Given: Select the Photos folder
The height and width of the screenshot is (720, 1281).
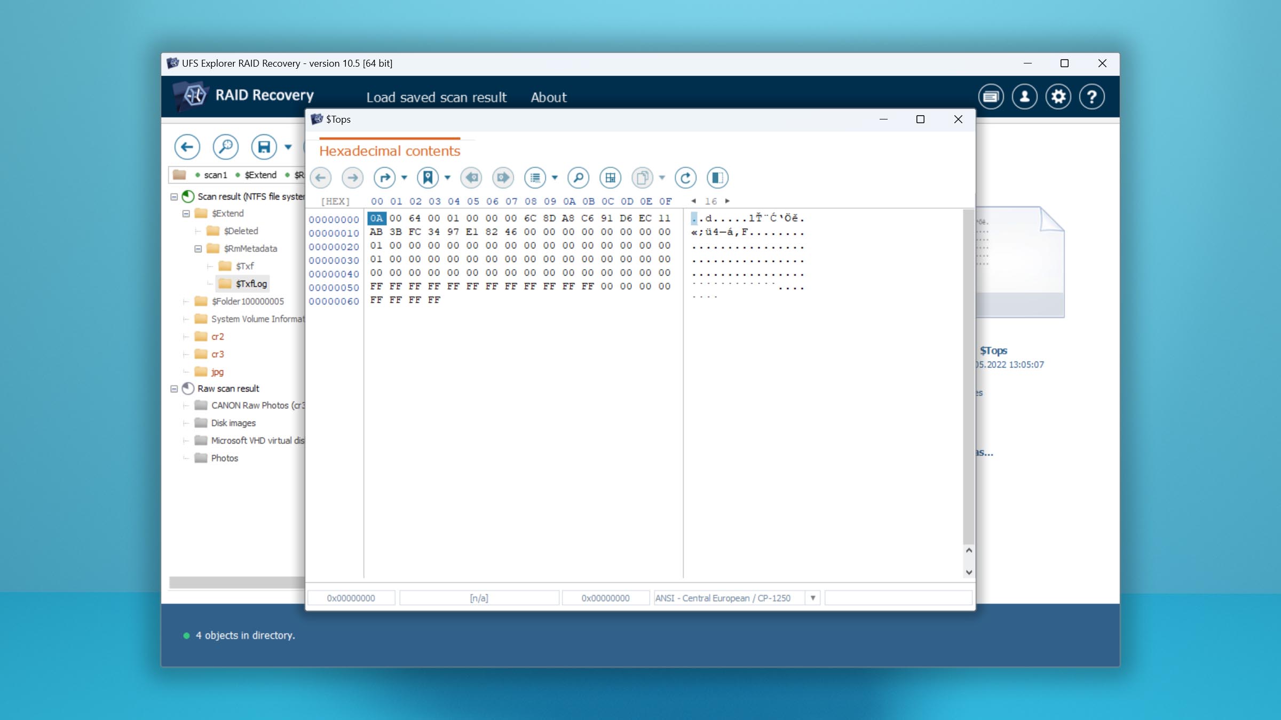Looking at the screenshot, I should point(224,458).
